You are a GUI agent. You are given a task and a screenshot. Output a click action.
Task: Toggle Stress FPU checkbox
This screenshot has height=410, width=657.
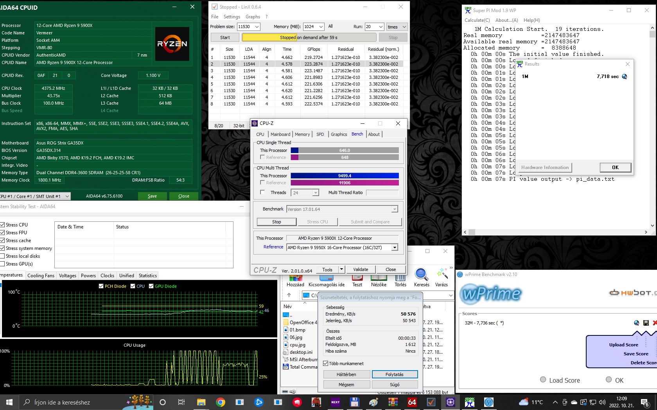2,233
